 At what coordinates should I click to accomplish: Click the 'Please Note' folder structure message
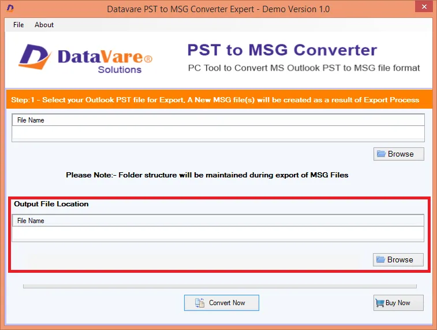[207, 175]
